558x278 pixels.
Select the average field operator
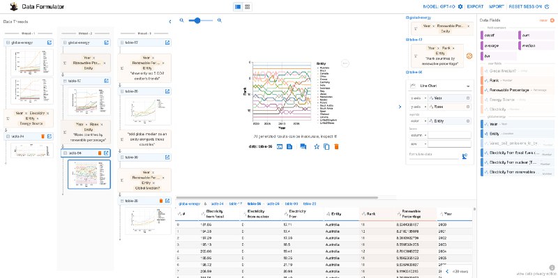(499, 45)
